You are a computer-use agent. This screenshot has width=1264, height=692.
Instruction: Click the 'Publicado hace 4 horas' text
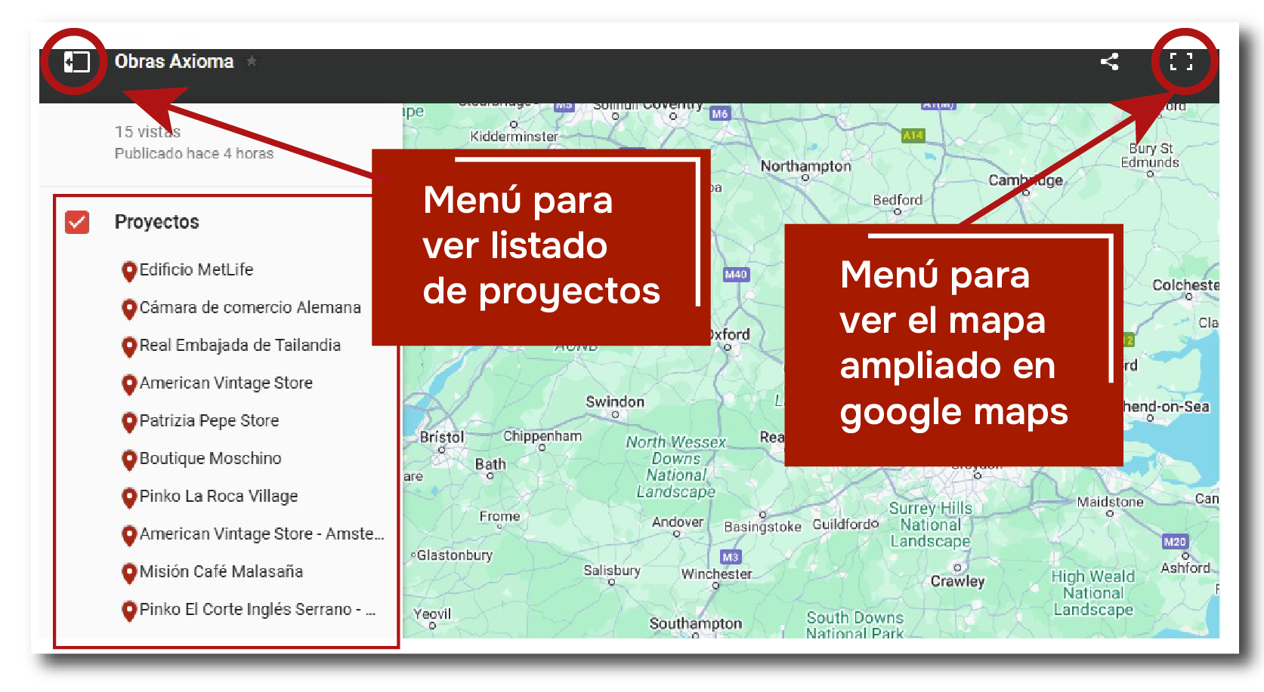pos(194,153)
